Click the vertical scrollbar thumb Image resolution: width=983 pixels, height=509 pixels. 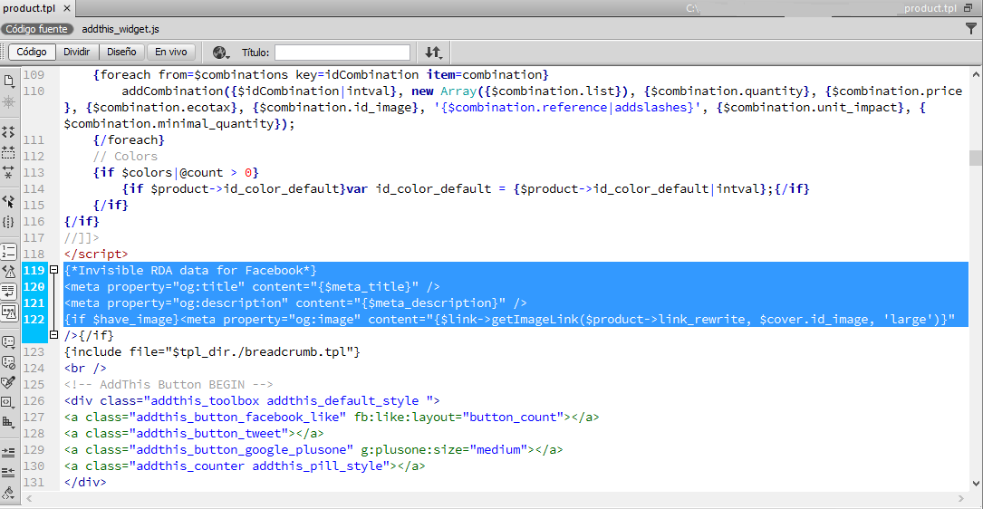(976, 158)
